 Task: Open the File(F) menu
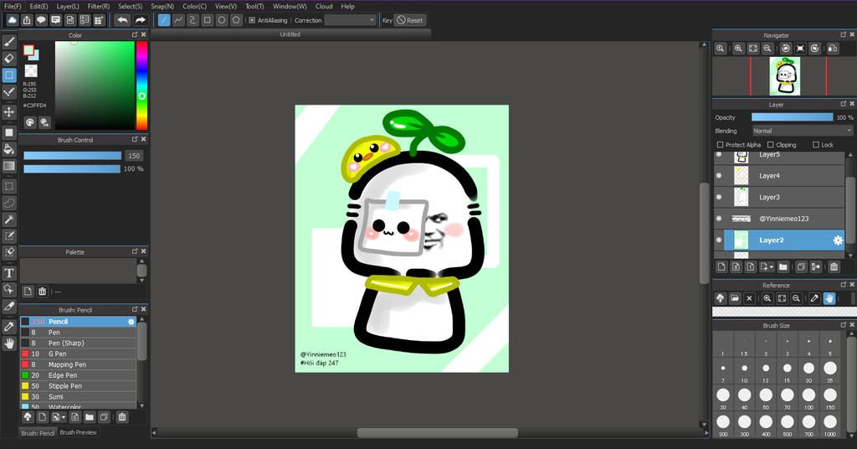(13, 6)
